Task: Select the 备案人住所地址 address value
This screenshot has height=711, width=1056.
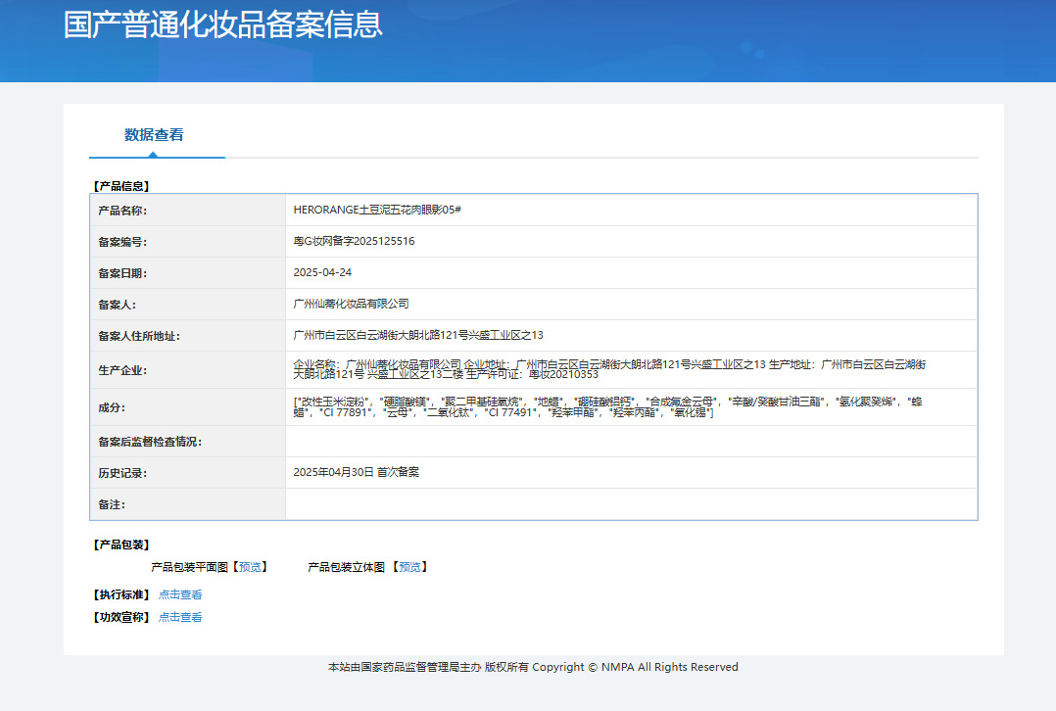Action: point(418,335)
